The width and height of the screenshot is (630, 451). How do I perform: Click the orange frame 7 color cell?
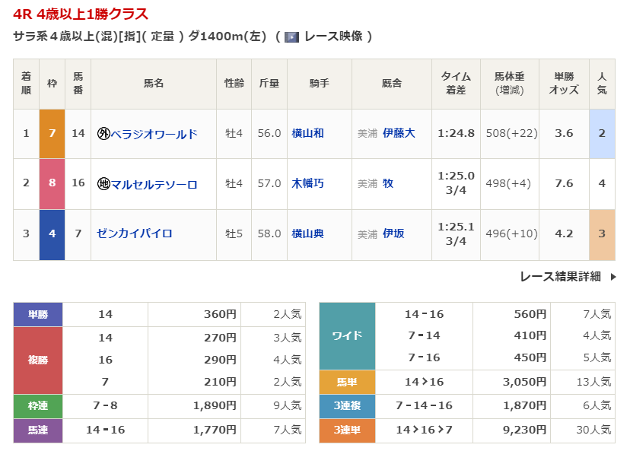click(x=52, y=134)
